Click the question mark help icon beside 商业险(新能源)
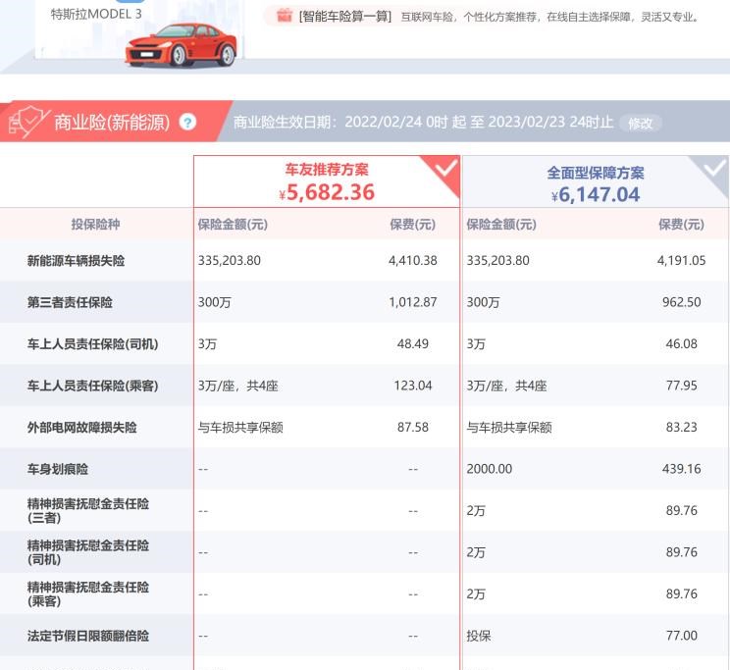The width and height of the screenshot is (730, 670). pyautogui.click(x=187, y=123)
